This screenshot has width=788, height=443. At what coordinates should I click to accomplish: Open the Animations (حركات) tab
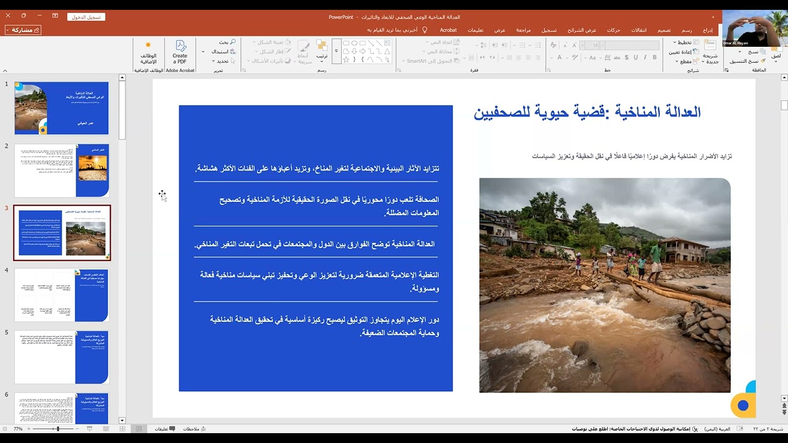(614, 30)
